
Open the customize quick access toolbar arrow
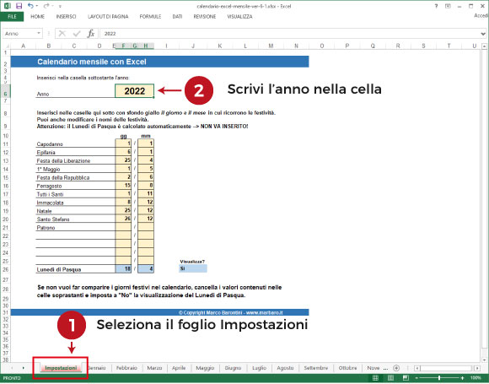pyautogui.click(x=60, y=6)
